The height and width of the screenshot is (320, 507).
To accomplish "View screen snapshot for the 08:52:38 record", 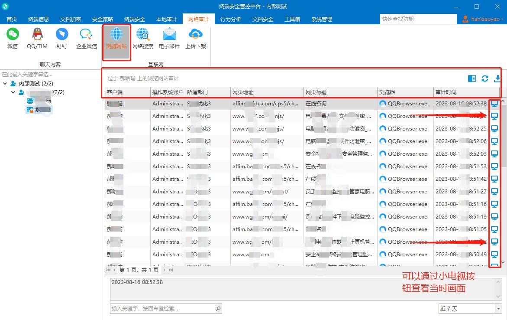I will click(494, 104).
